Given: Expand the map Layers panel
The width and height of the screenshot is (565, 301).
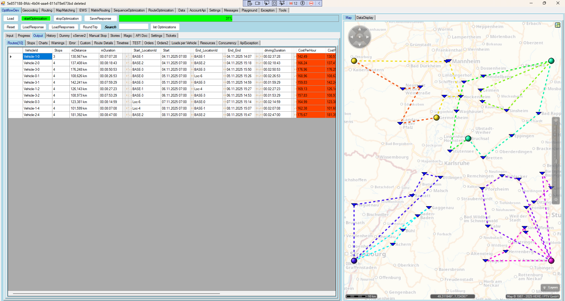Looking at the screenshot, I should click(x=550, y=287).
